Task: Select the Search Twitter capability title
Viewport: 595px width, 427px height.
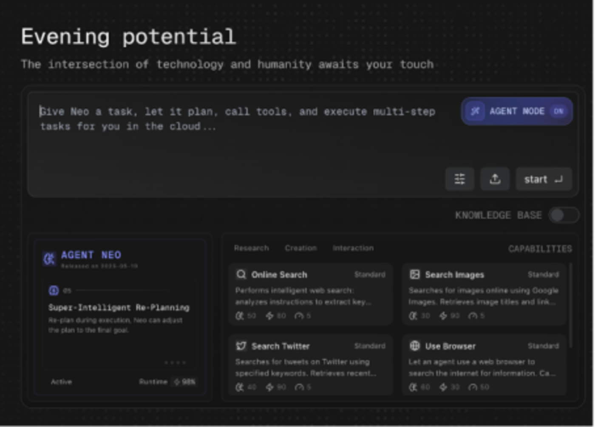Action: [280, 346]
